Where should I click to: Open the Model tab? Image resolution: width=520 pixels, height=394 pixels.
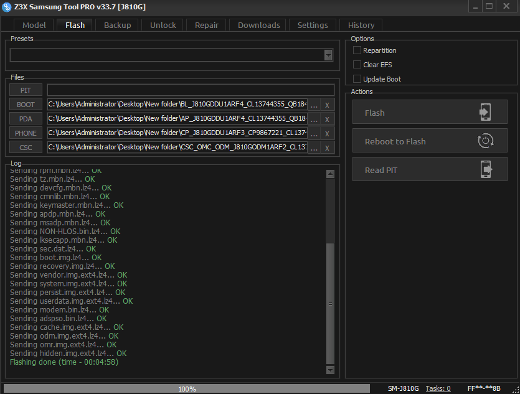(x=34, y=25)
